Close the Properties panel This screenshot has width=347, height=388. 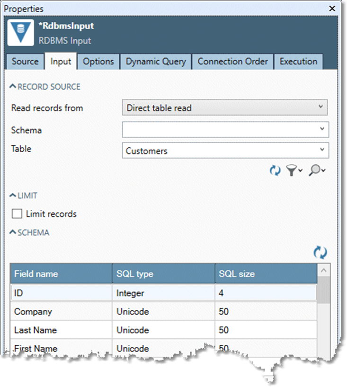tap(333, 9)
